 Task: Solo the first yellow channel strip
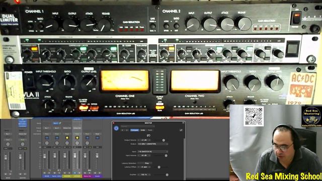(69, 173)
